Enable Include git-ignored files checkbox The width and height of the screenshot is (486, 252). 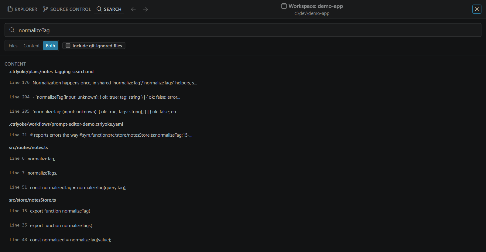click(68, 46)
